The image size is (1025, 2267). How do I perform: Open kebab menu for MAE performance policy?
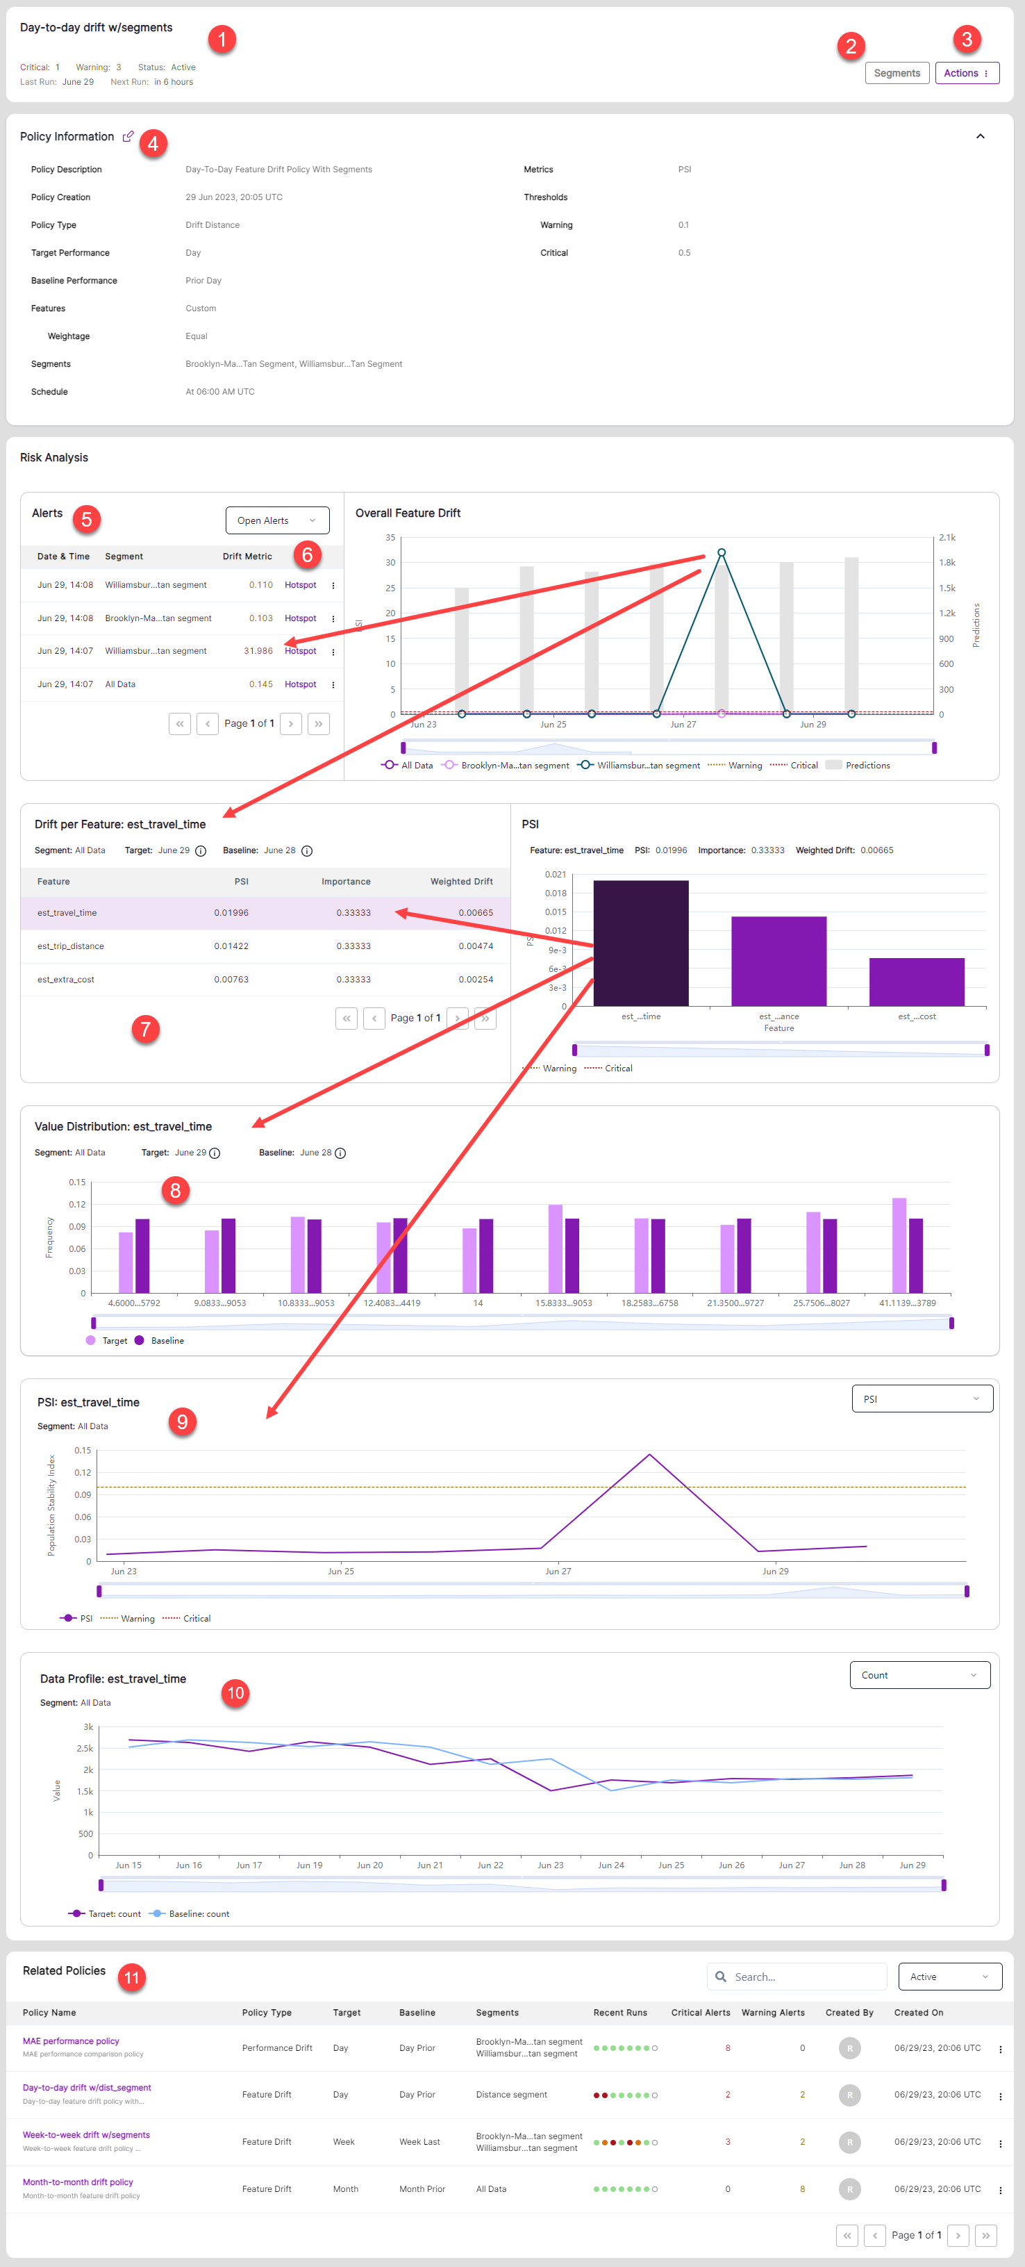1001,2050
